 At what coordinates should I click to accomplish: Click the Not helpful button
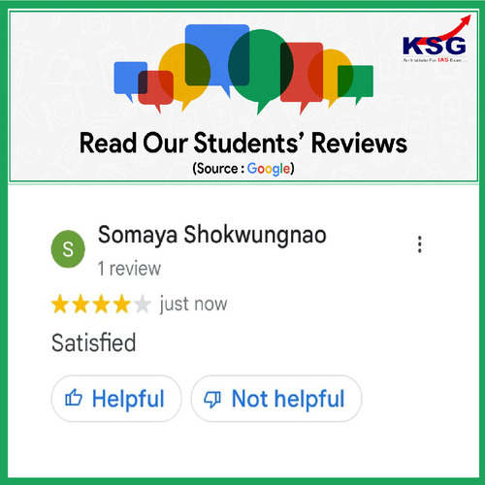pyautogui.click(x=276, y=399)
